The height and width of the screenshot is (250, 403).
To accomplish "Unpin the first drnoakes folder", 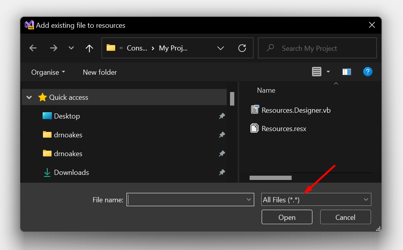I will pyautogui.click(x=222, y=135).
